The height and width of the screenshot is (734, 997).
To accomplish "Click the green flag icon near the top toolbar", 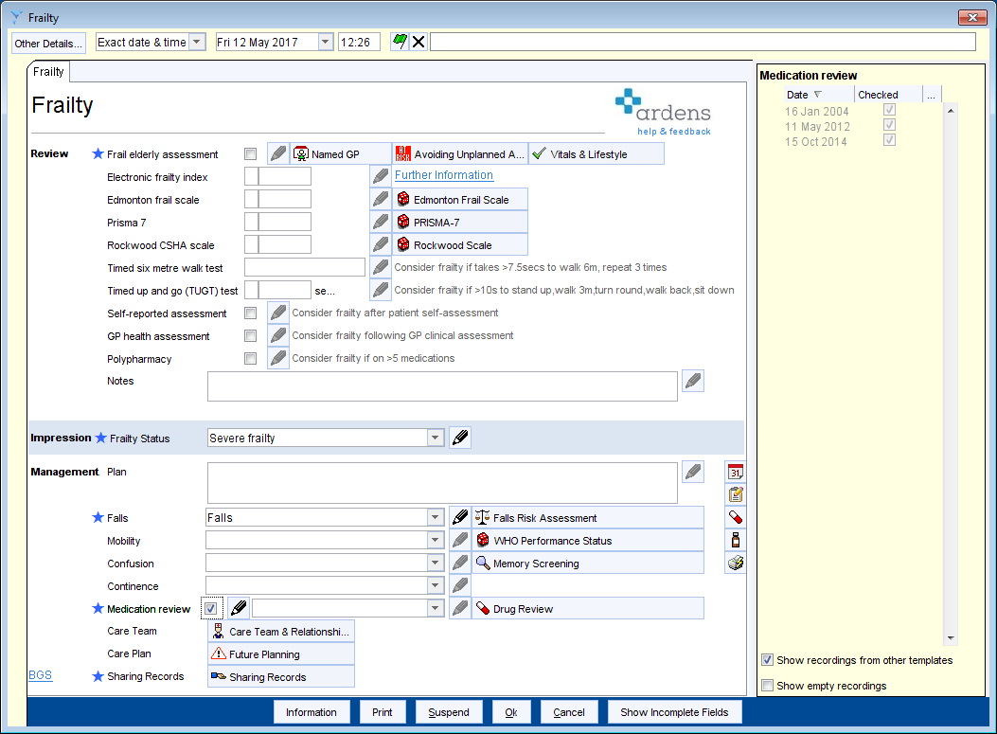I will tap(399, 41).
